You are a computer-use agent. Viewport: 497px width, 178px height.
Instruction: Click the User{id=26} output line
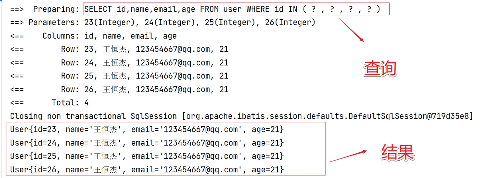(x=147, y=170)
